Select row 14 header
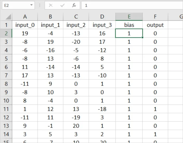The width and height of the screenshot is (183, 143). (6, 134)
